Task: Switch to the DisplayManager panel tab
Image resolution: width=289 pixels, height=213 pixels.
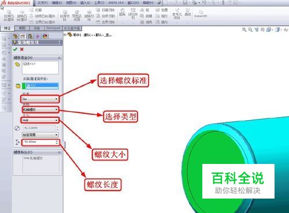Action: (x=45, y=36)
